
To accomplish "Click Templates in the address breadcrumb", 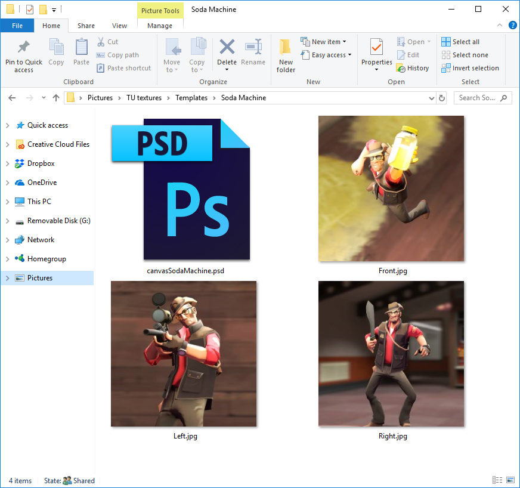I will tap(191, 98).
